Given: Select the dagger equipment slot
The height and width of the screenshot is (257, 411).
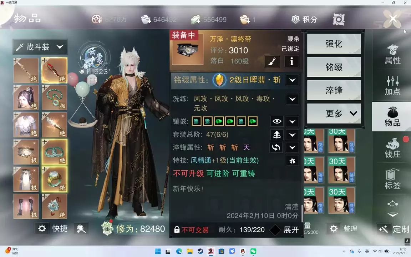Looking at the screenshot, I should click(x=54, y=125).
